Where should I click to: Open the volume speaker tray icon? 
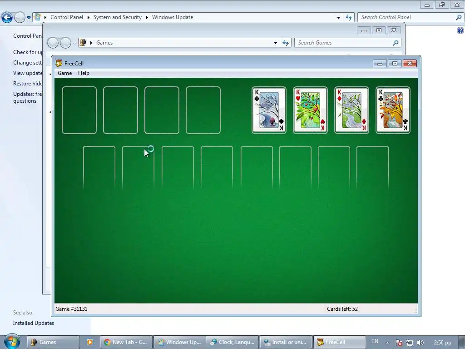[420, 343]
